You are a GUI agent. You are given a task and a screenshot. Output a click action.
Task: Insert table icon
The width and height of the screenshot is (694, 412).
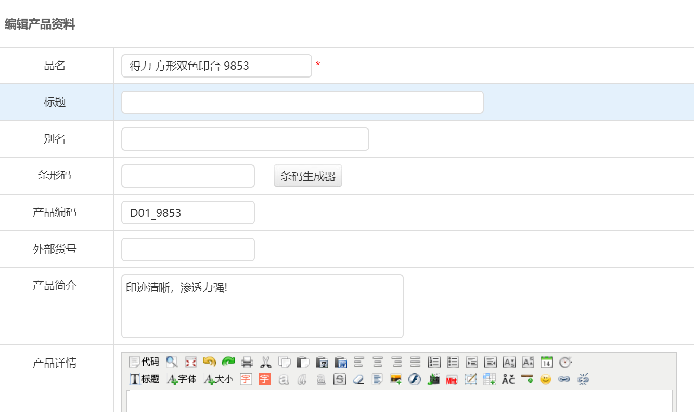point(489,379)
